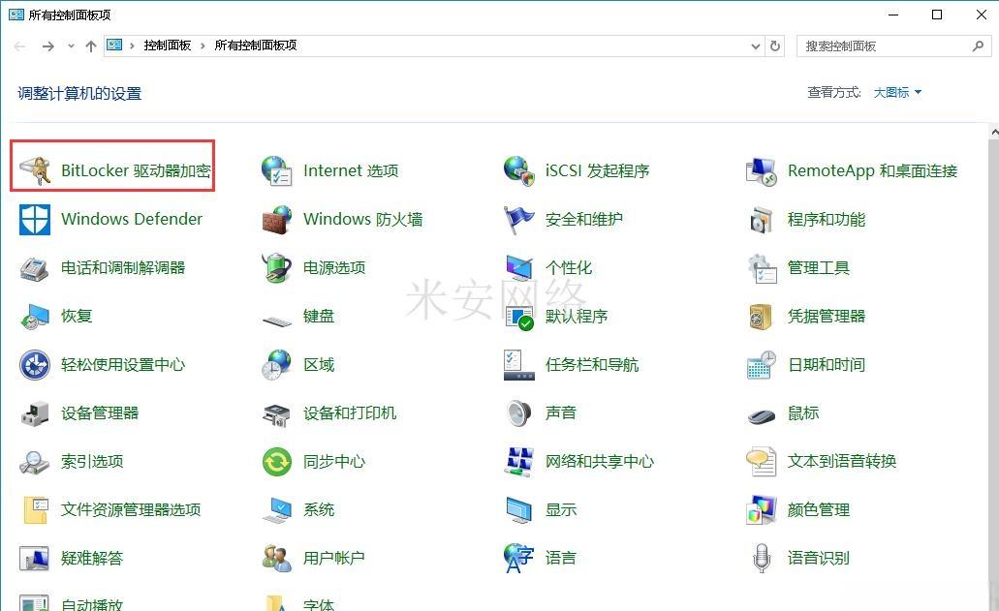Open the 凭据管理器 safe icon

coord(762,317)
